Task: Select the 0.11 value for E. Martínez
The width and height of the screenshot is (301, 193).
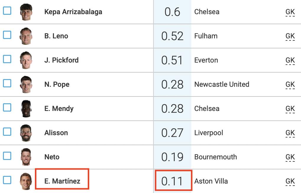Action: 172,181
